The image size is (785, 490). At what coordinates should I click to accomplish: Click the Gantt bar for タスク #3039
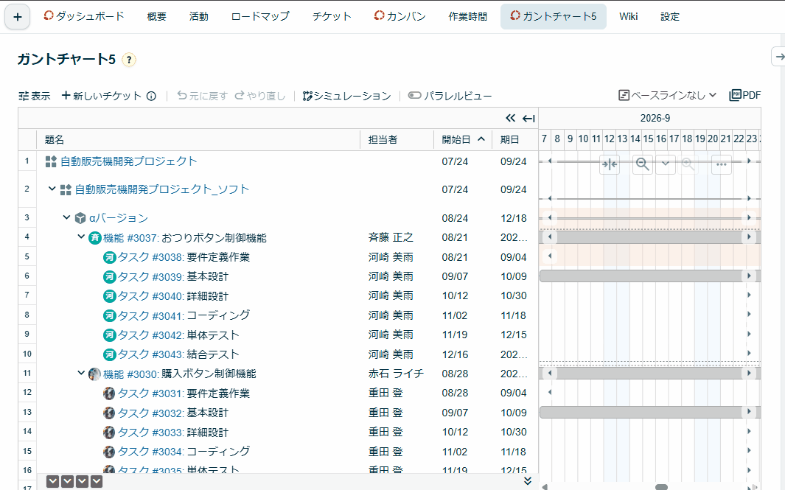point(650,276)
